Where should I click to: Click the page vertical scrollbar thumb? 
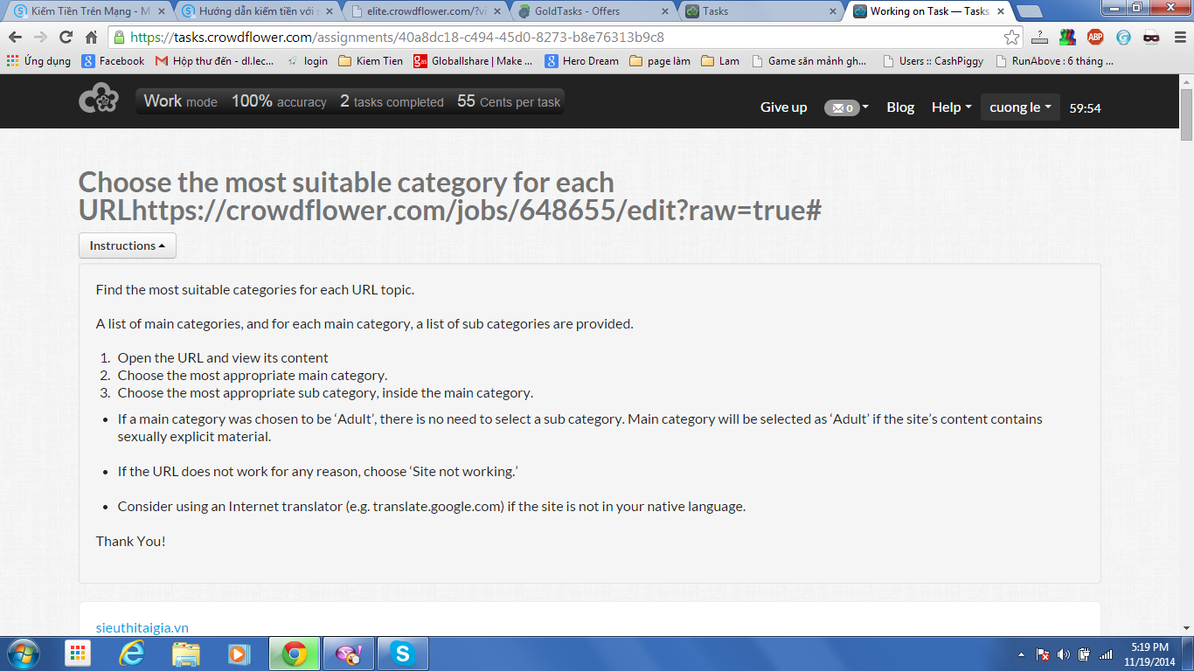point(1186,114)
